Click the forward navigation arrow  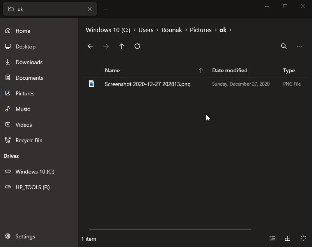tap(106, 46)
